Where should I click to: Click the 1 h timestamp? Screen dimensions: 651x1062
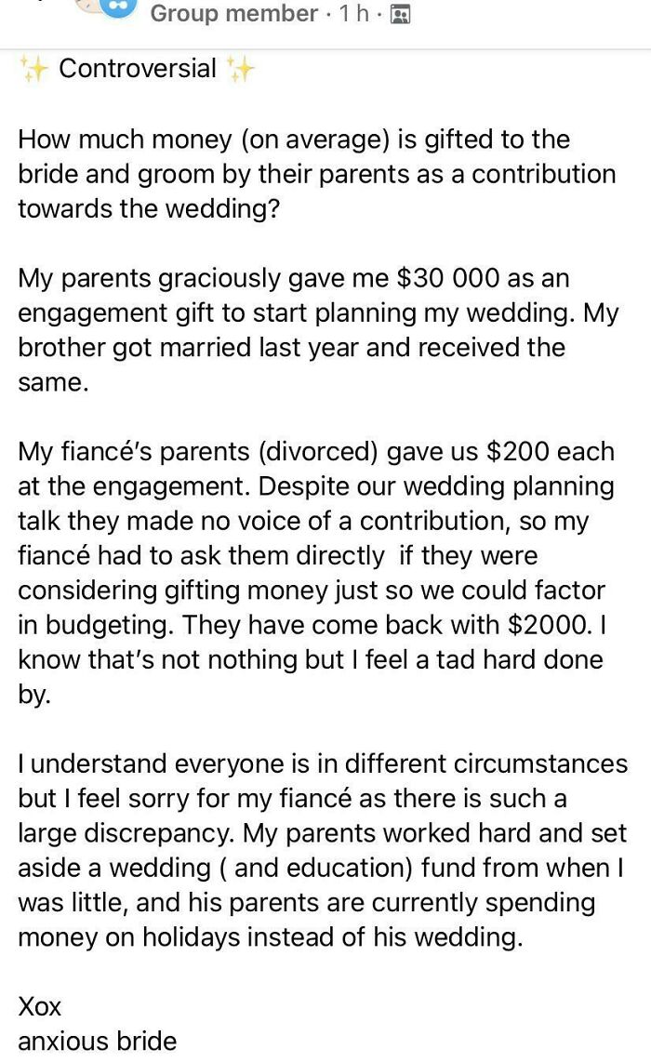point(355,14)
